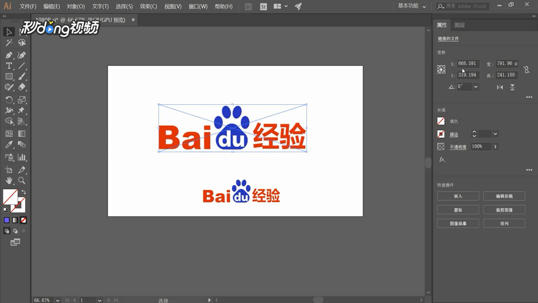Expand the opacity 100% slider arrow
This screenshot has width=538, height=303.
click(x=495, y=146)
